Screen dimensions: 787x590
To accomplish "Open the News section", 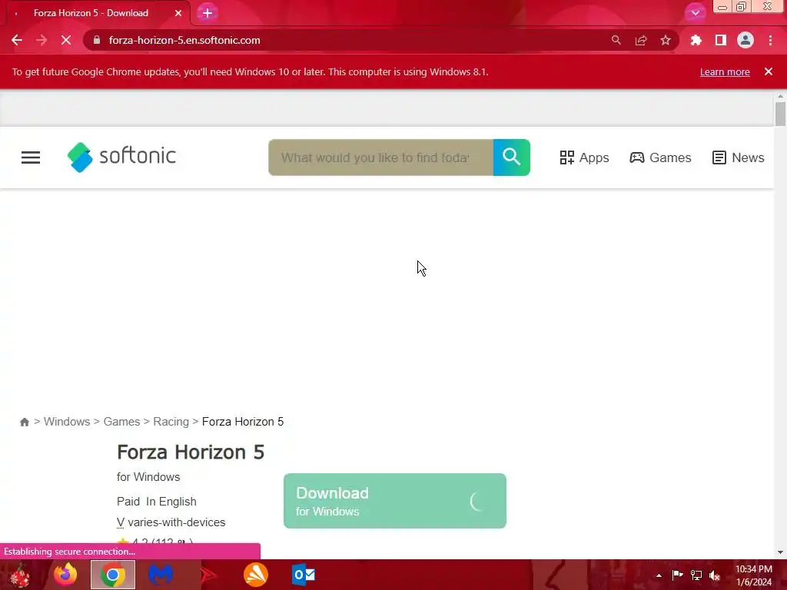I will (x=739, y=157).
